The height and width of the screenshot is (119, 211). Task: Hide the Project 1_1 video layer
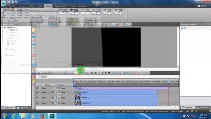coord(37,92)
